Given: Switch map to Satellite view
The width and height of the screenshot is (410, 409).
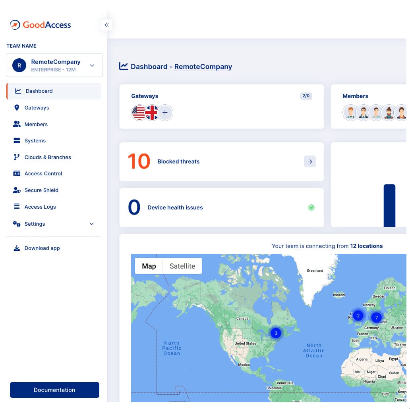Looking at the screenshot, I should click(182, 266).
